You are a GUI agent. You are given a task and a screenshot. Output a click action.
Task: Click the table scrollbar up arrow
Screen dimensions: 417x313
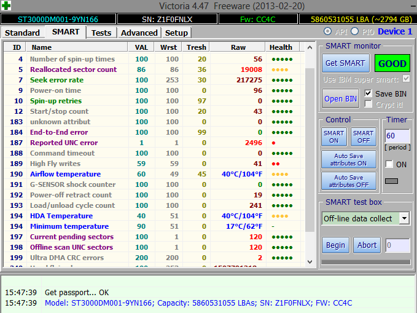click(x=310, y=47)
